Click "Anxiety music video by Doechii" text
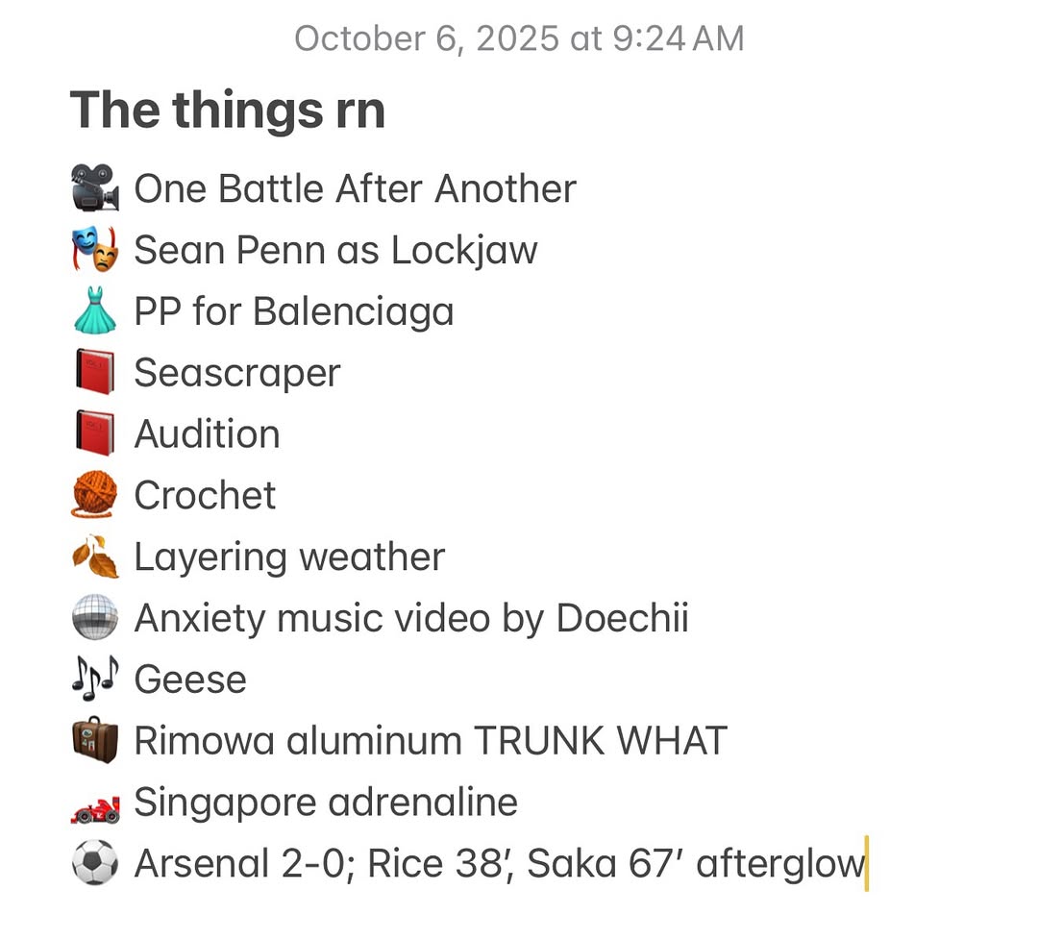1038x939 pixels. [x=411, y=618]
